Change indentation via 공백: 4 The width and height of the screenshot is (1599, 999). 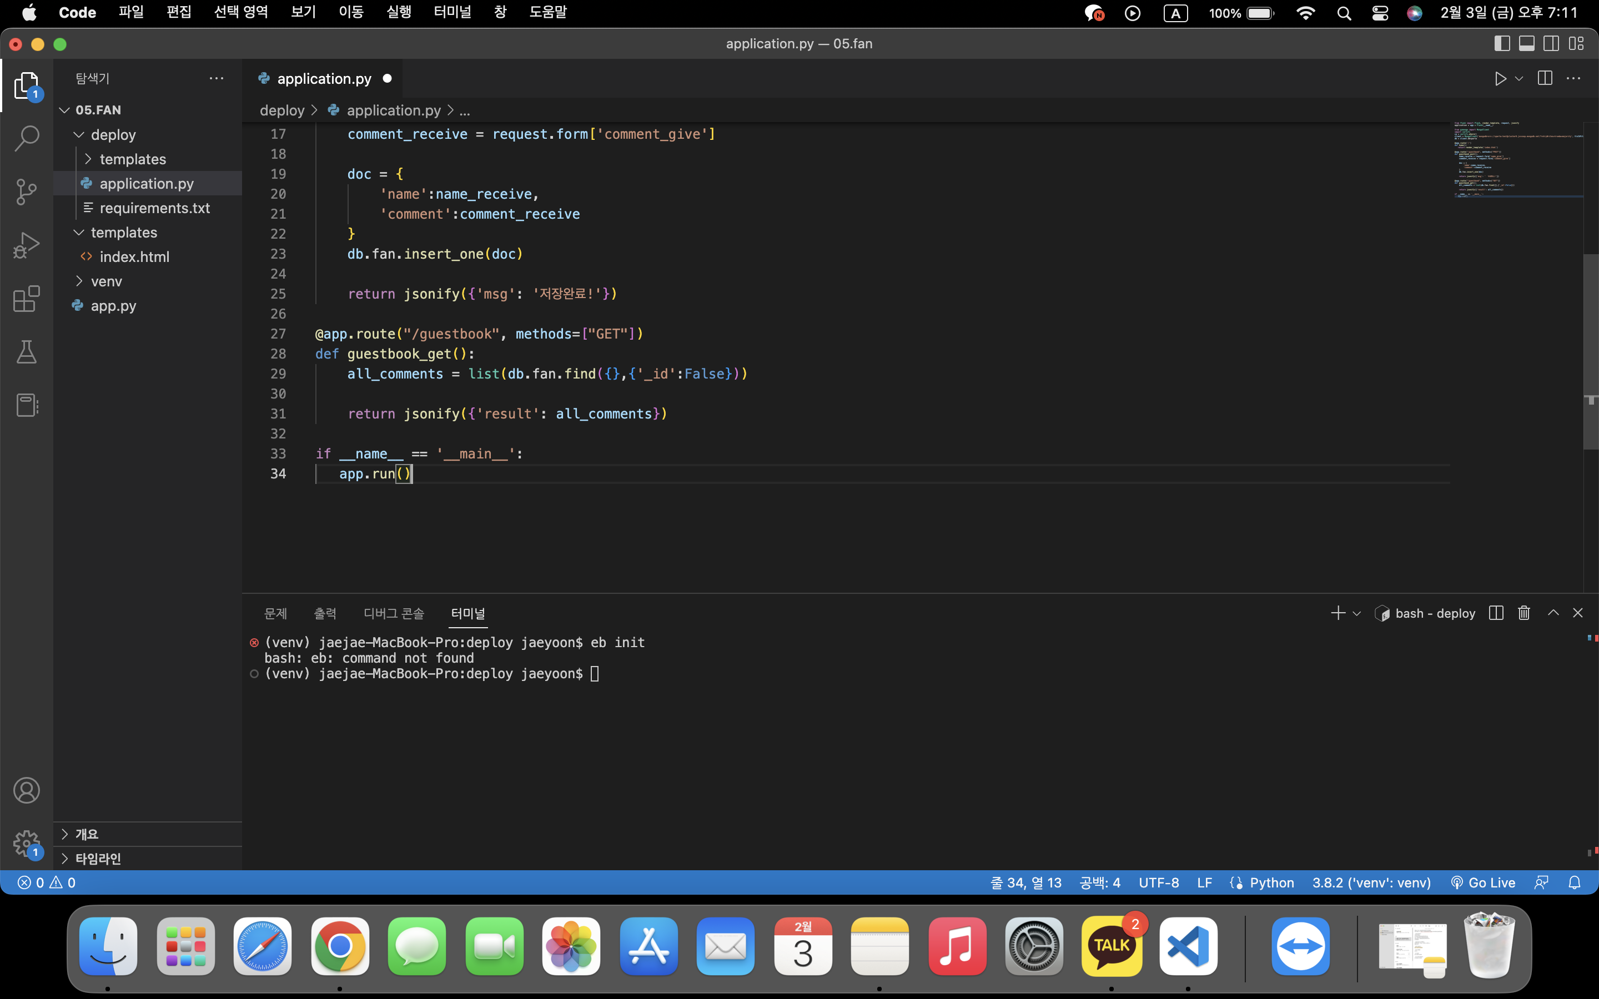[1099, 882]
